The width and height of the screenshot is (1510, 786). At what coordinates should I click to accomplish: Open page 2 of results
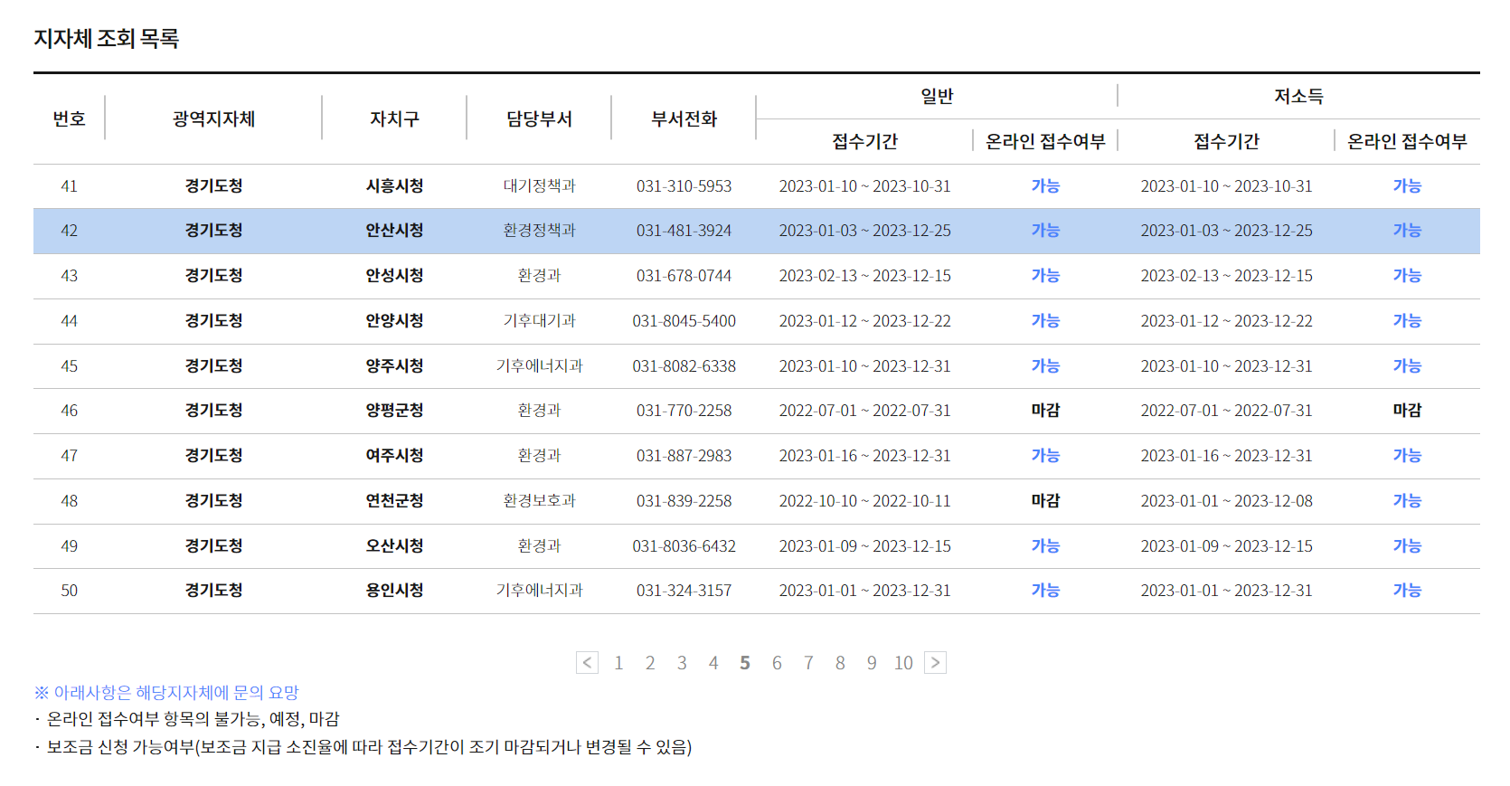(650, 663)
